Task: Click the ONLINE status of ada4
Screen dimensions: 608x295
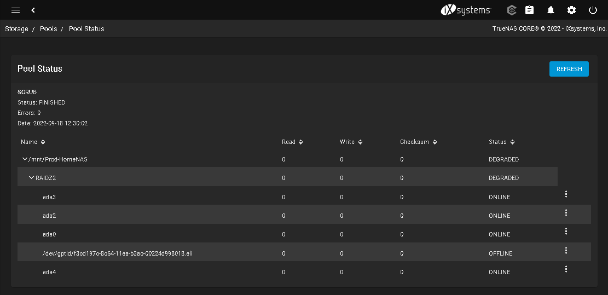Action: 500,272
